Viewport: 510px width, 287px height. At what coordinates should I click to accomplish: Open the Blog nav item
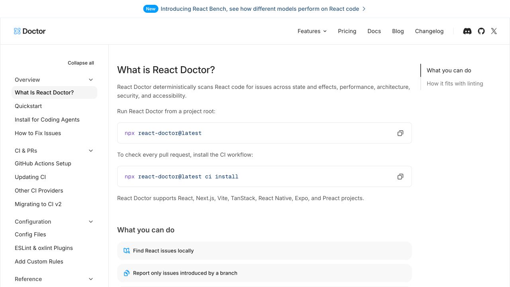coord(398,31)
